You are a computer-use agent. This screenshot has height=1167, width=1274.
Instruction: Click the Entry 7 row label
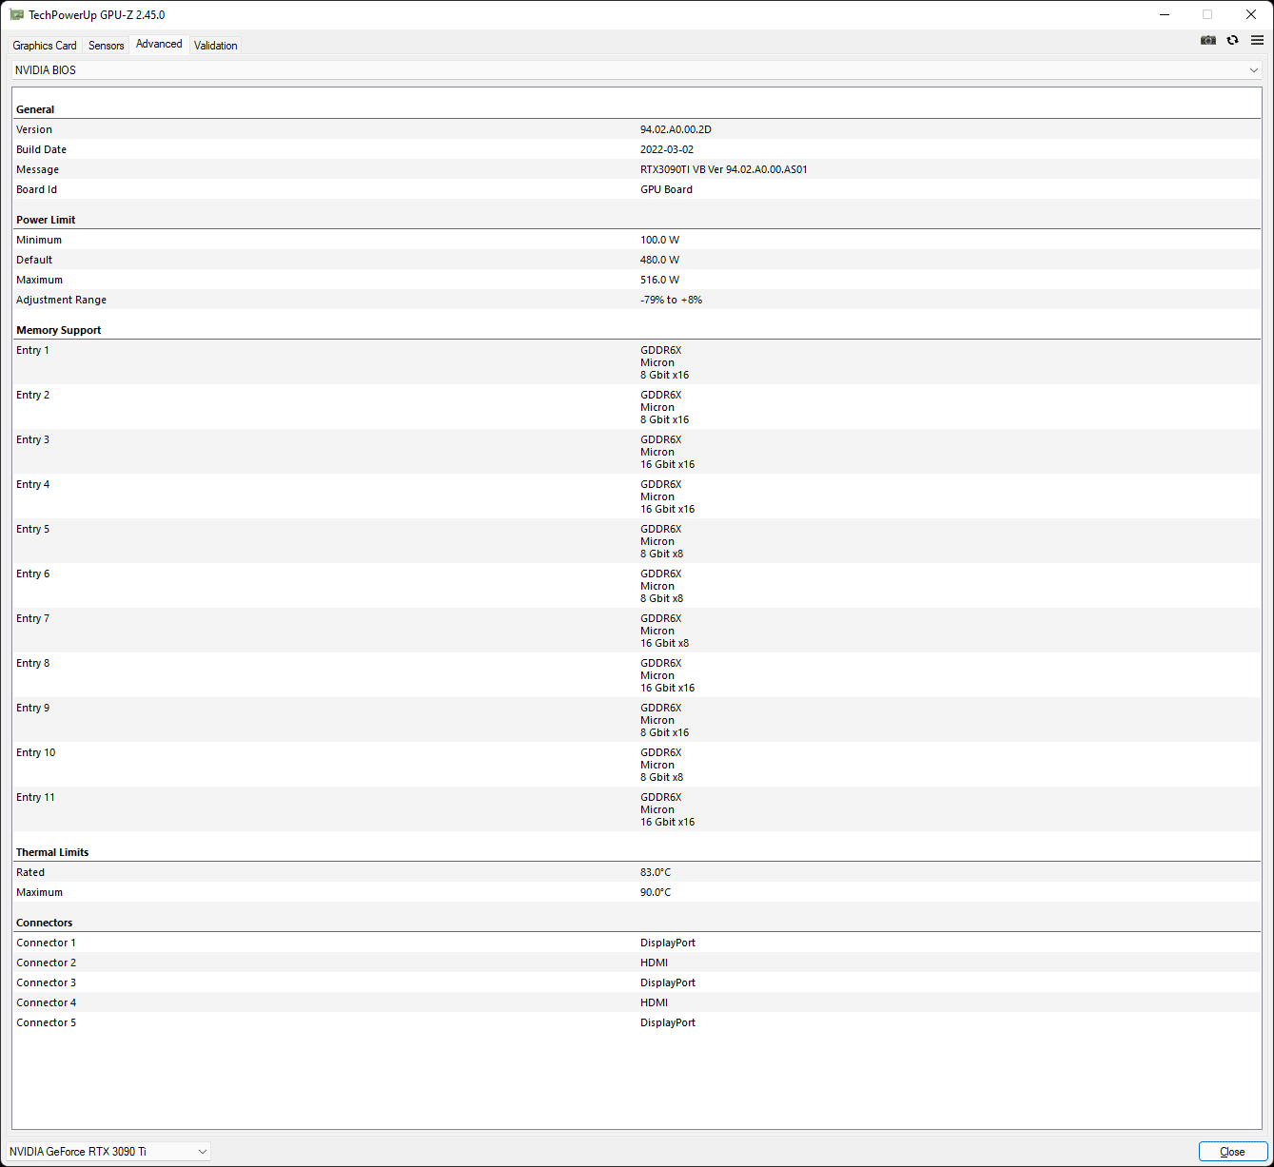pyautogui.click(x=32, y=618)
